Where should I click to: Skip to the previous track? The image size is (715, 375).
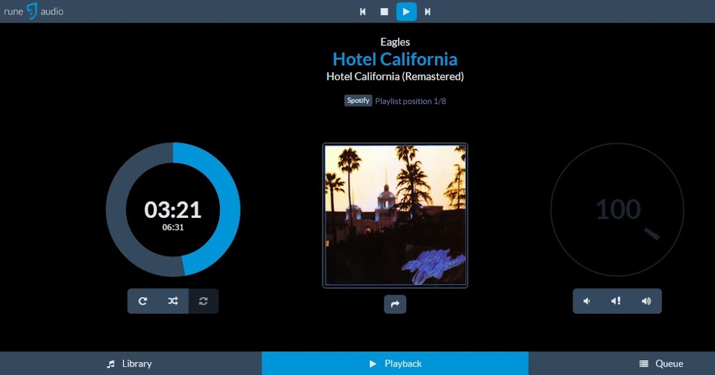click(x=363, y=11)
